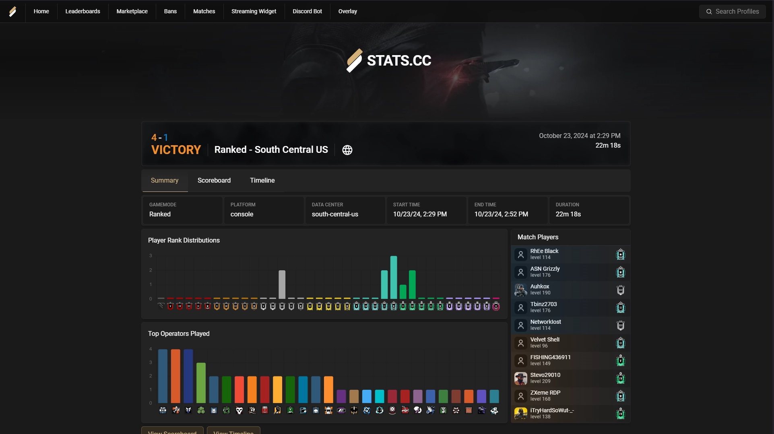Open Leaderboards from the navigation bar
The width and height of the screenshot is (774, 434).
click(83, 11)
